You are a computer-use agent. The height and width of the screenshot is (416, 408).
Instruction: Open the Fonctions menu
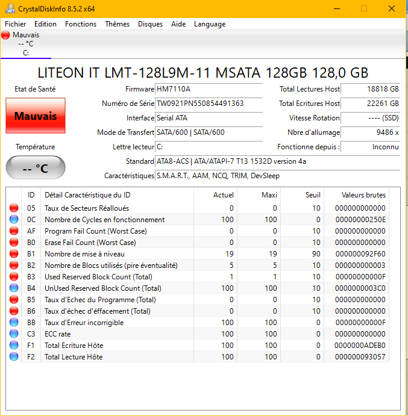coord(81,24)
